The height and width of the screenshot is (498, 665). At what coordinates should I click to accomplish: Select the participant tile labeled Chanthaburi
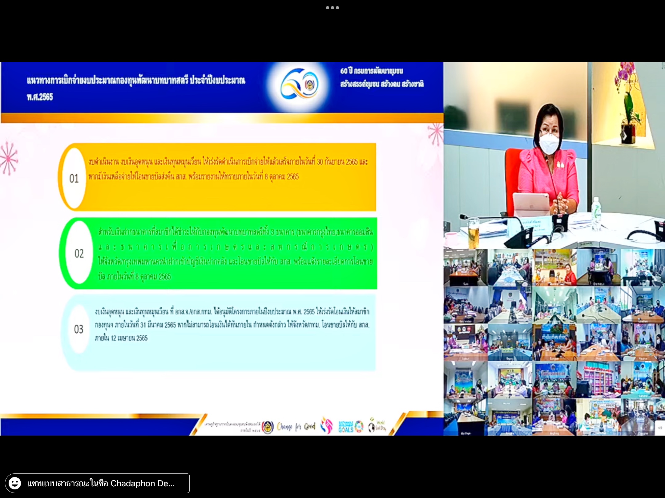point(598,267)
